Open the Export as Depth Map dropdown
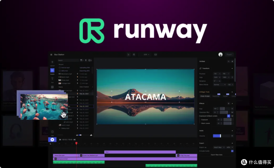 tap(219, 147)
